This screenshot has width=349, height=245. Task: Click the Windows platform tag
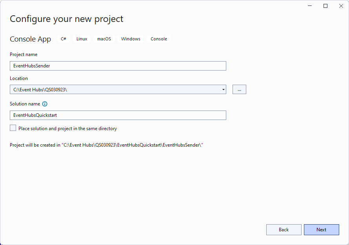[x=131, y=39]
